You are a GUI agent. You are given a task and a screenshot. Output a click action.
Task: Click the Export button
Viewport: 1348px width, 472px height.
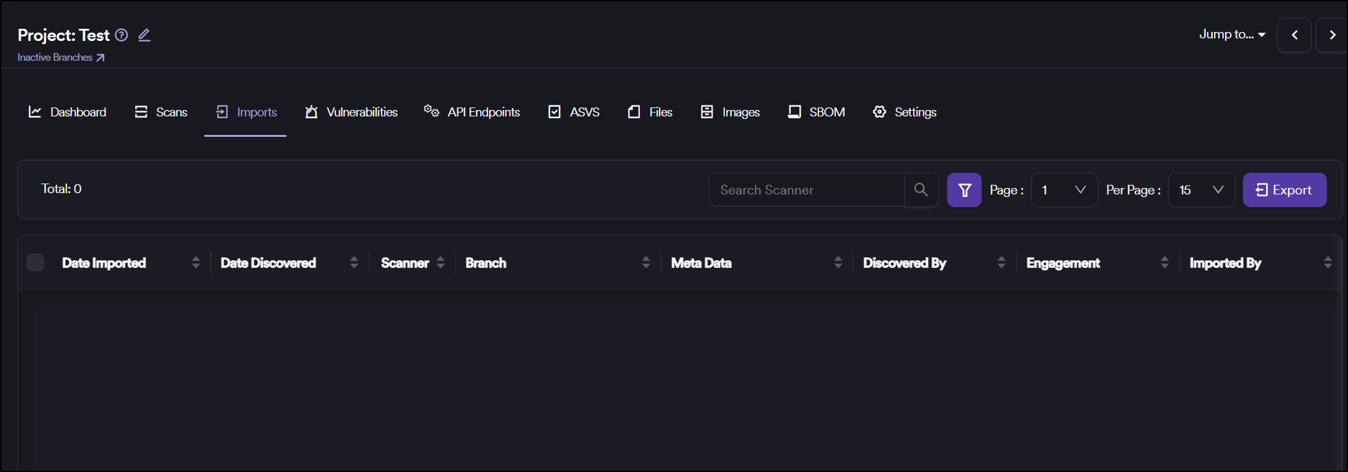pos(1284,190)
